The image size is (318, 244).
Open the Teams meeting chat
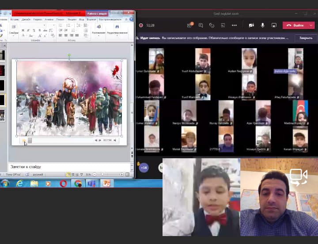click(x=201, y=25)
